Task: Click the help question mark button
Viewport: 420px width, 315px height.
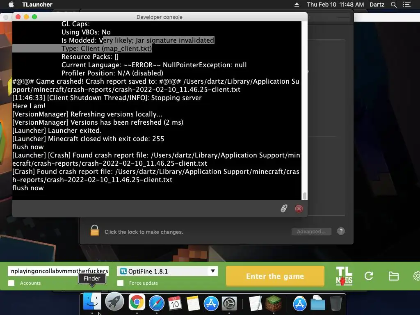Action: 341,231
